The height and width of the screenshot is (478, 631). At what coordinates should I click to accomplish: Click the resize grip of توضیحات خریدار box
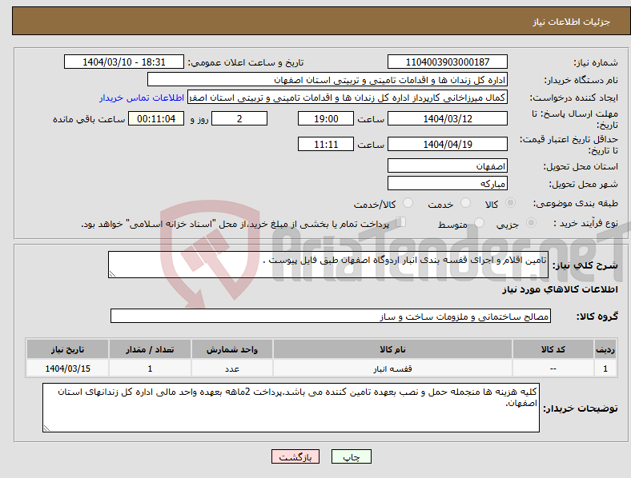[x=46, y=428]
